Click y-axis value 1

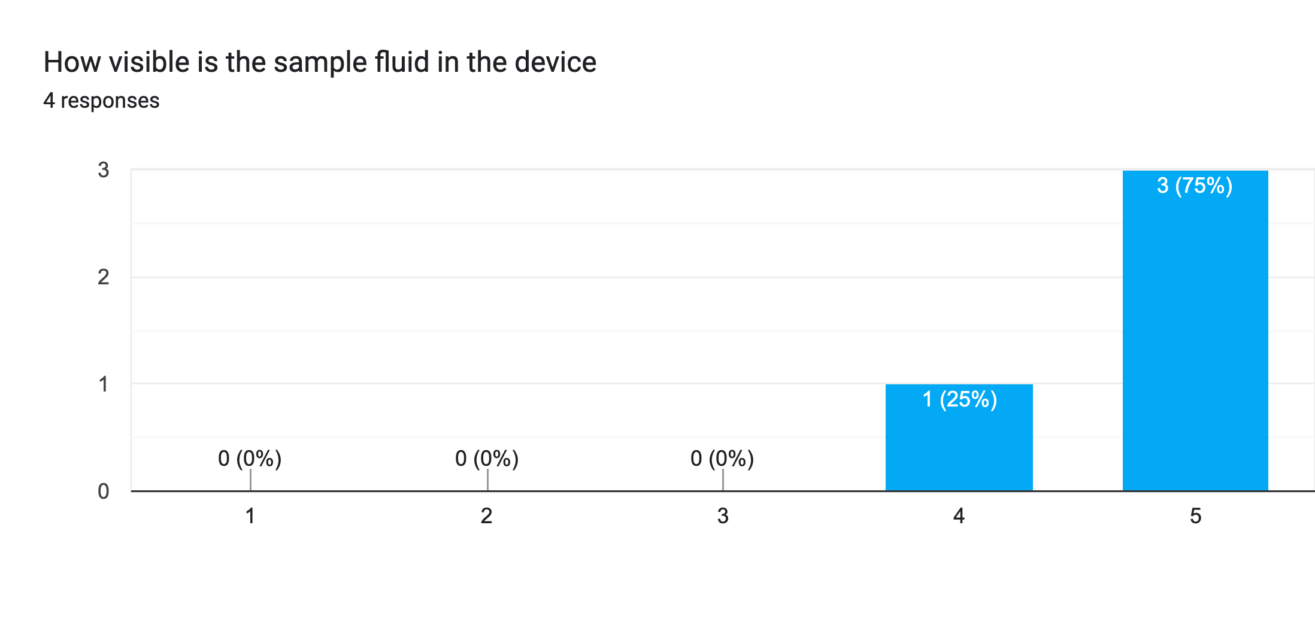click(104, 384)
